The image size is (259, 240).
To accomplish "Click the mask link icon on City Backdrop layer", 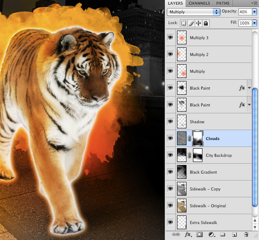I will [x=190, y=155].
